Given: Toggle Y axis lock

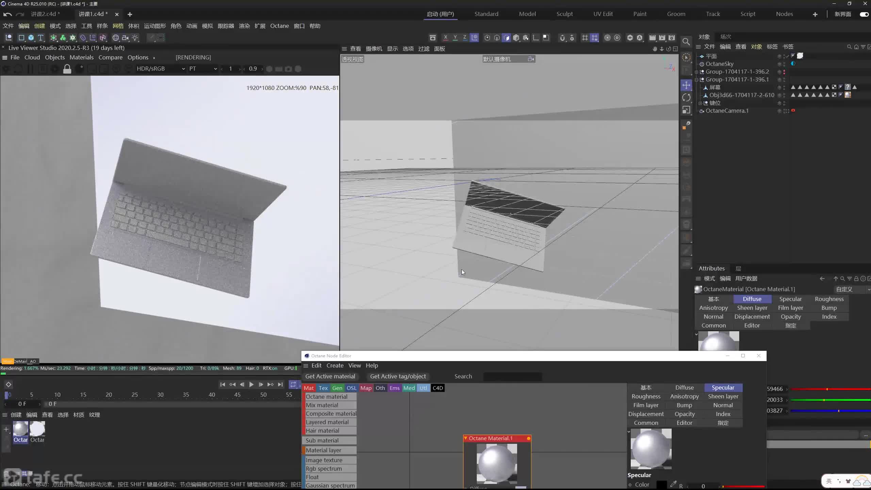Looking at the screenshot, I should tap(455, 38).
